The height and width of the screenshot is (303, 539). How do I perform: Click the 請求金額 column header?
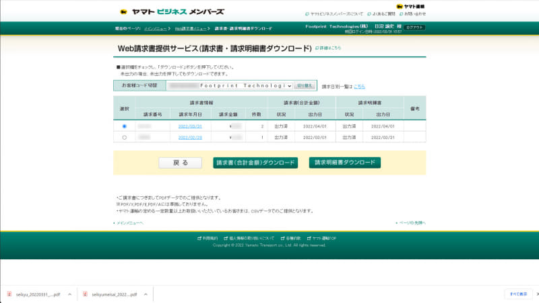[228, 114]
